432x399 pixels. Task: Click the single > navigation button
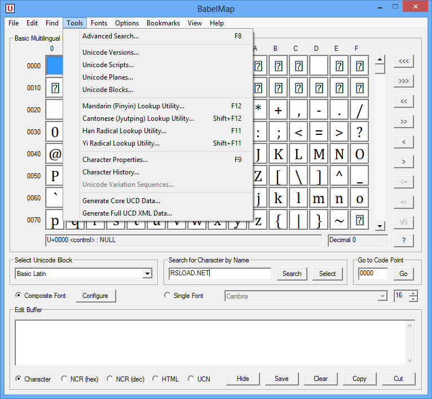click(404, 162)
